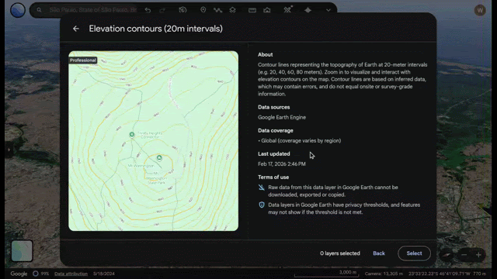Click the loading progress 99% indicator

coord(41,274)
